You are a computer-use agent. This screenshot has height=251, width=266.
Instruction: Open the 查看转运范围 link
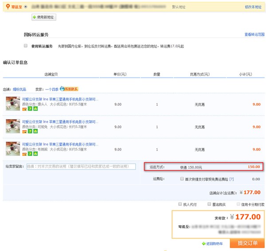click(x=254, y=35)
